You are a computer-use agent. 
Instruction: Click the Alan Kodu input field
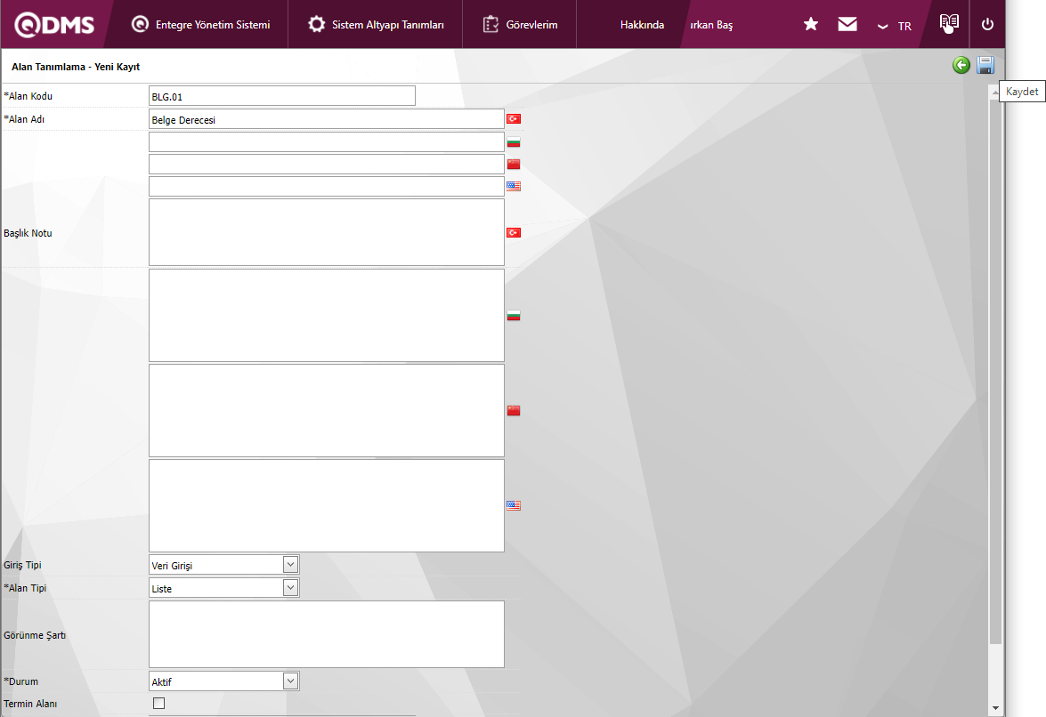pyautogui.click(x=281, y=96)
